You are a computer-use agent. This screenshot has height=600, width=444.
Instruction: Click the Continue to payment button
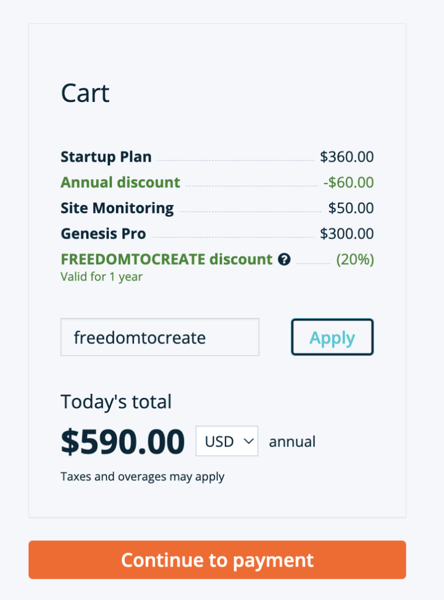(217, 560)
